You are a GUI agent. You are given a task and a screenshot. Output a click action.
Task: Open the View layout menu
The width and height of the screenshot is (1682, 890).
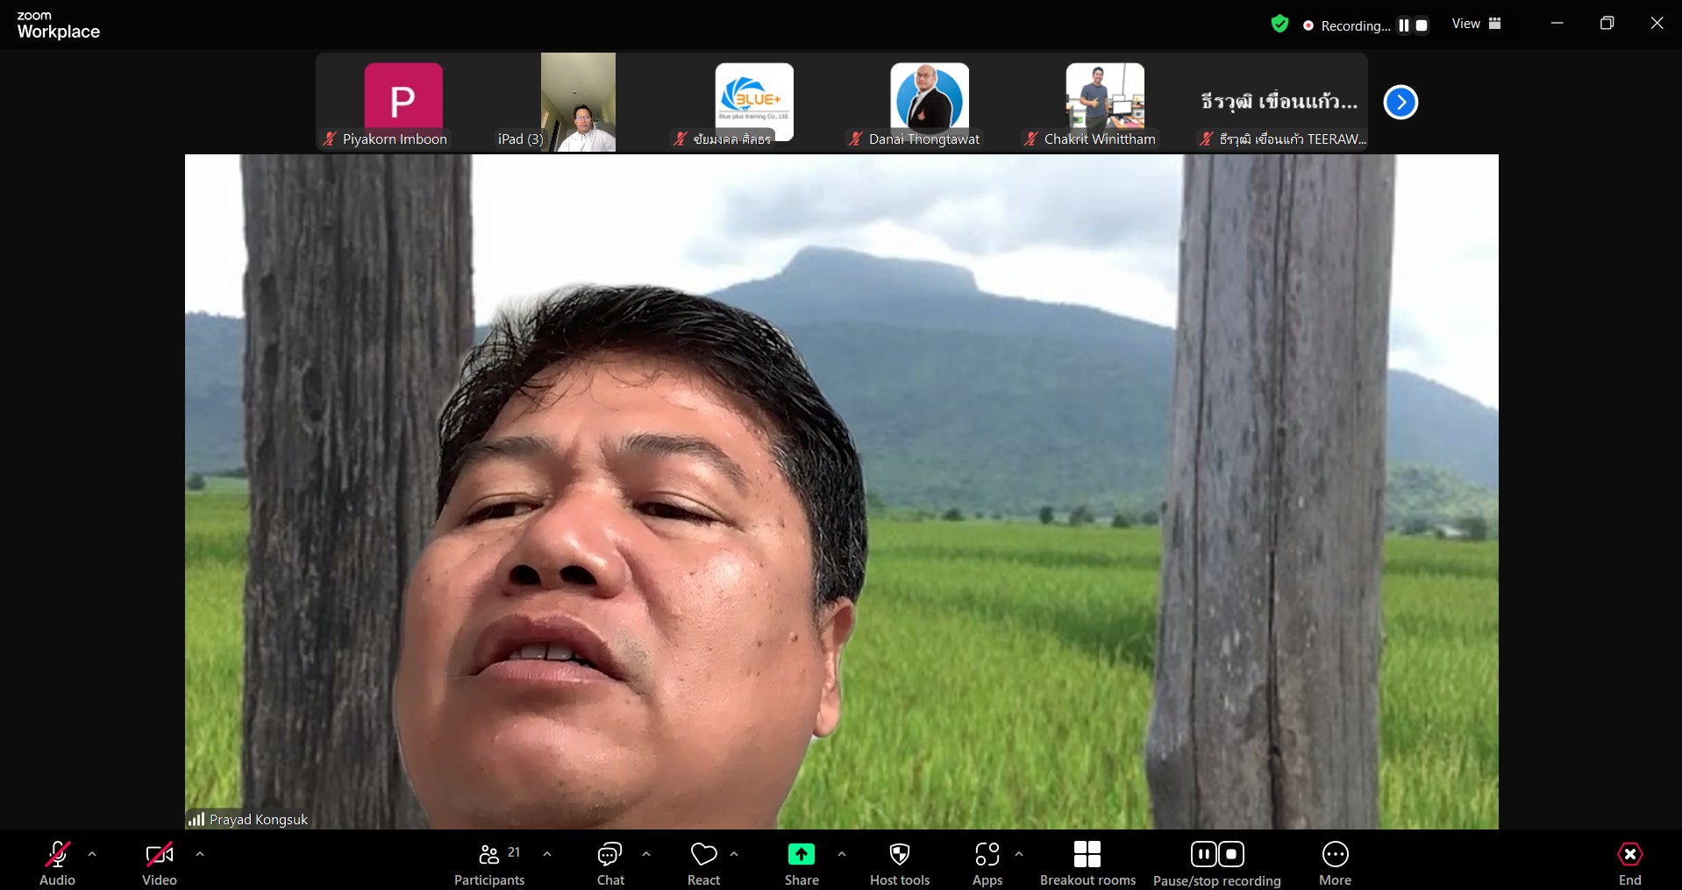click(x=1476, y=24)
